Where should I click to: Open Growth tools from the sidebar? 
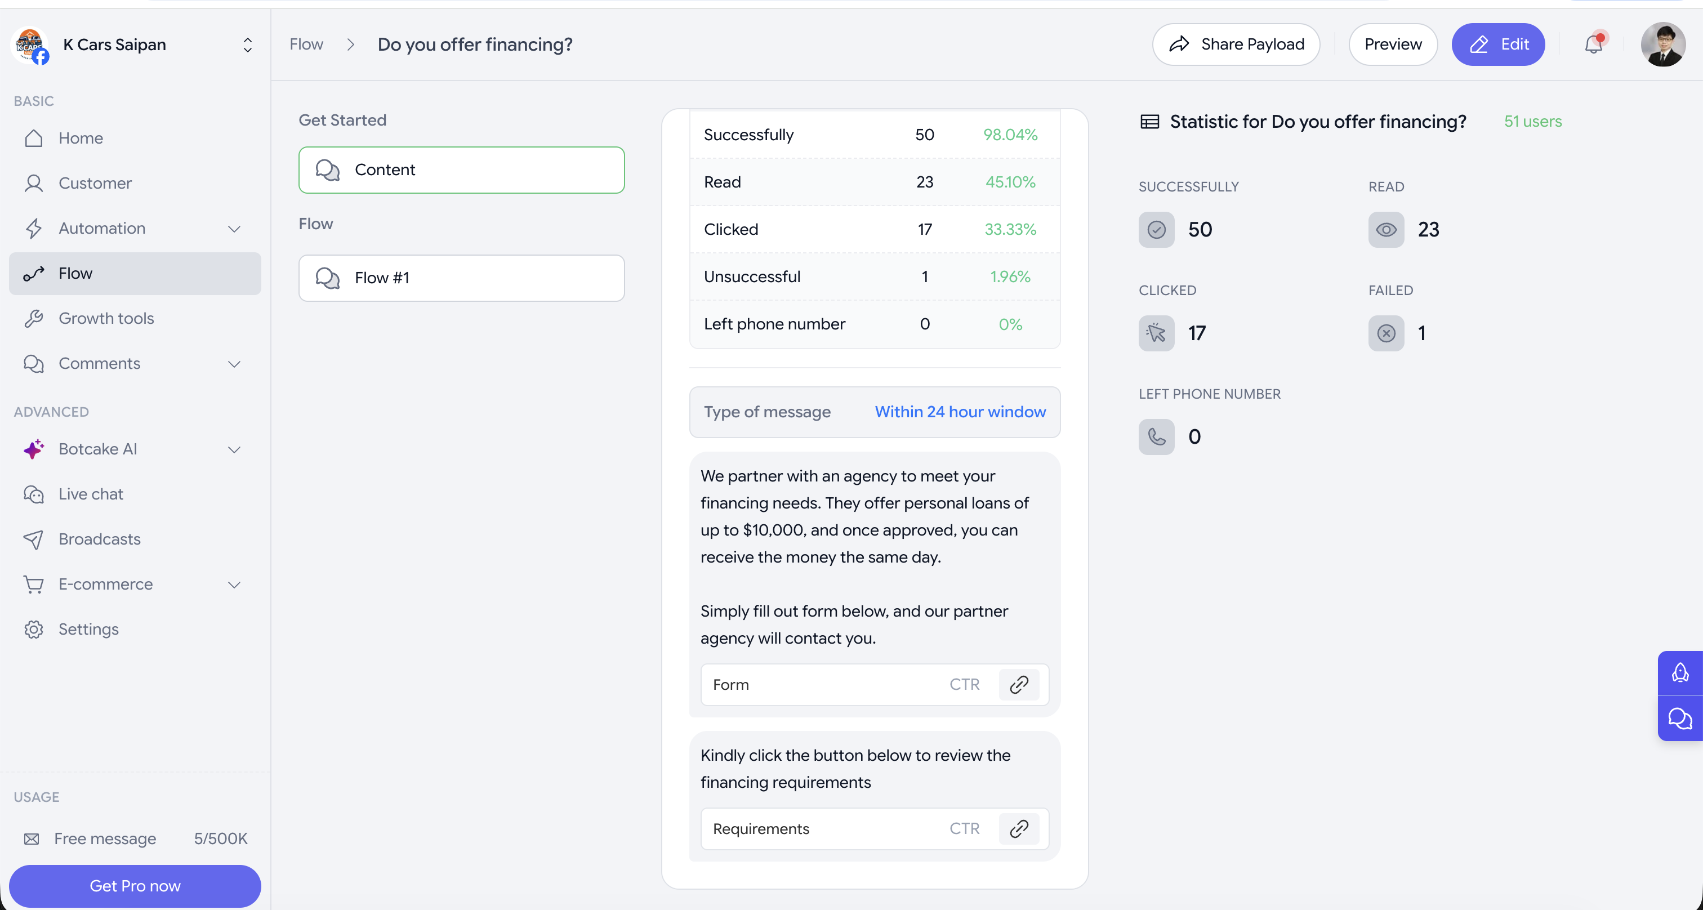coord(106,318)
